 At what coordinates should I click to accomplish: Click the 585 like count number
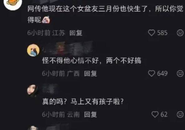[162, 33]
